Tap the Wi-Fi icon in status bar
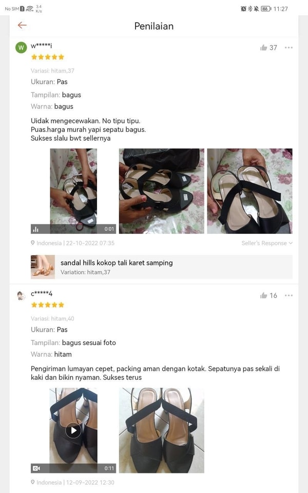The image size is (308, 493). click(x=29, y=9)
